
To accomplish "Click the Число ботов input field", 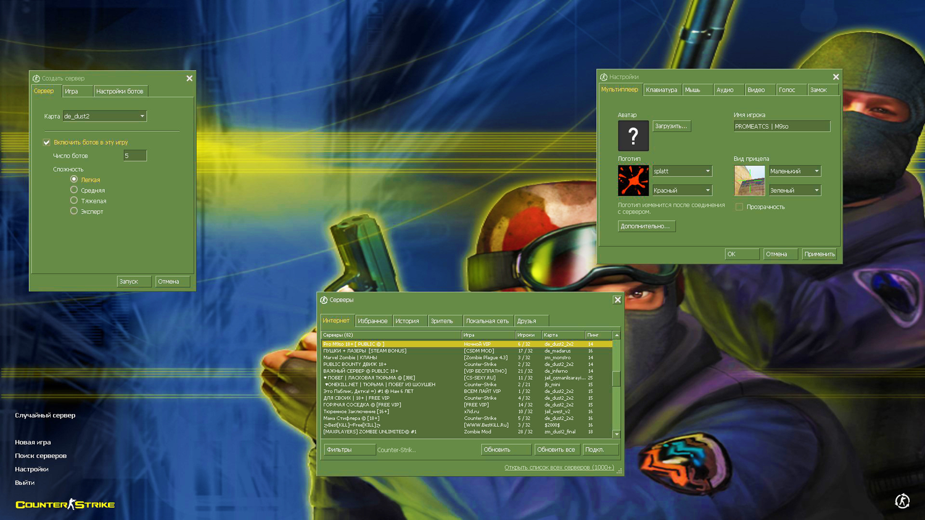I will coord(135,156).
